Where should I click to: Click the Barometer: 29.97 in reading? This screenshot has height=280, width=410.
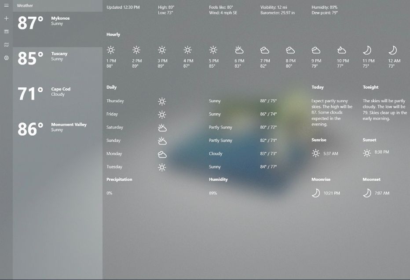(x=278, y=13)
